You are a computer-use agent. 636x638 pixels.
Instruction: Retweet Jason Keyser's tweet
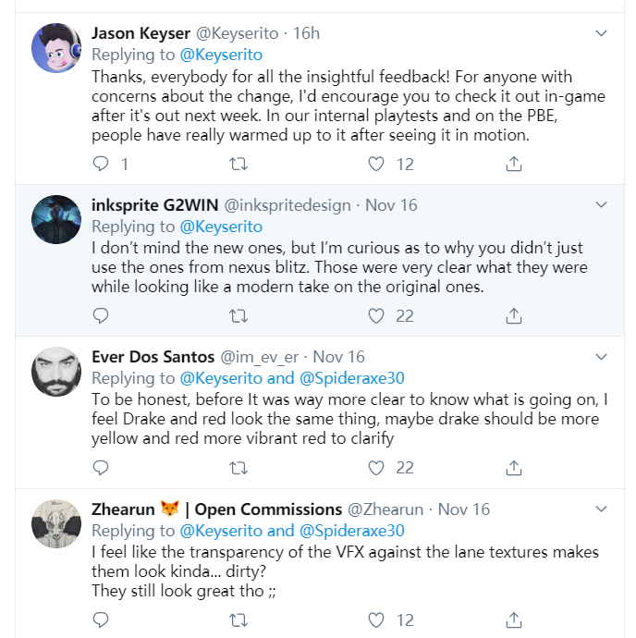(238, 165)
